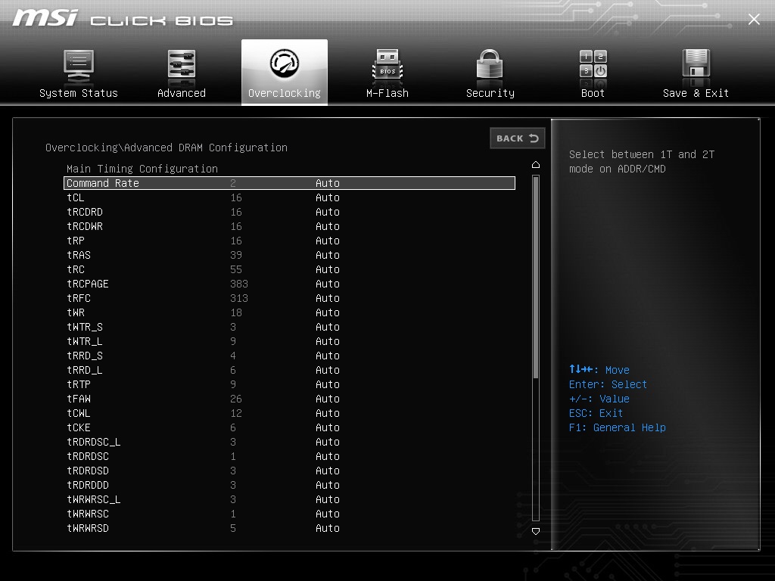Open Command Rate Auto setting

click(328, 183)
